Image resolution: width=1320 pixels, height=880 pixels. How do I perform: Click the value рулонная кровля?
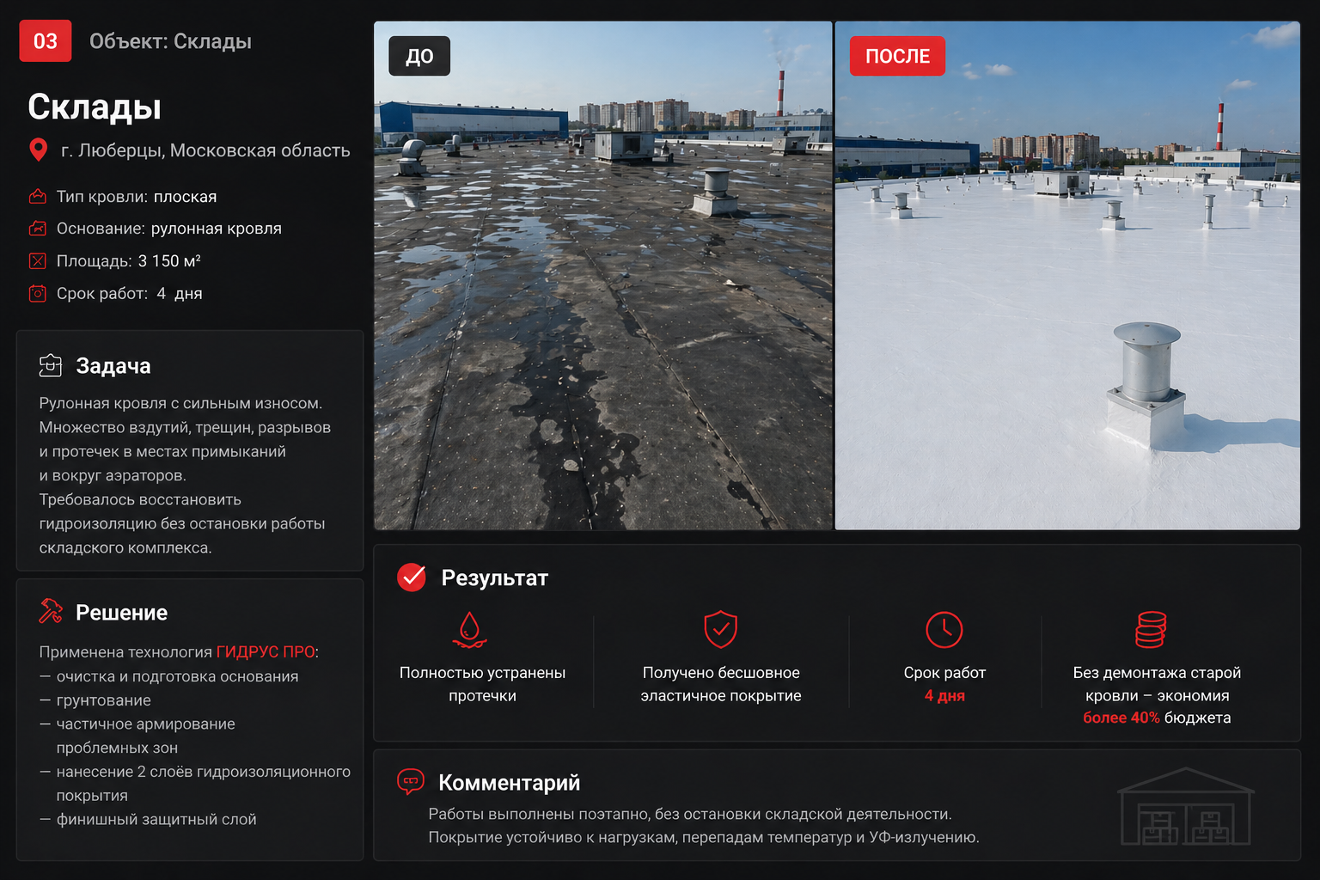[x=217, y=229]
